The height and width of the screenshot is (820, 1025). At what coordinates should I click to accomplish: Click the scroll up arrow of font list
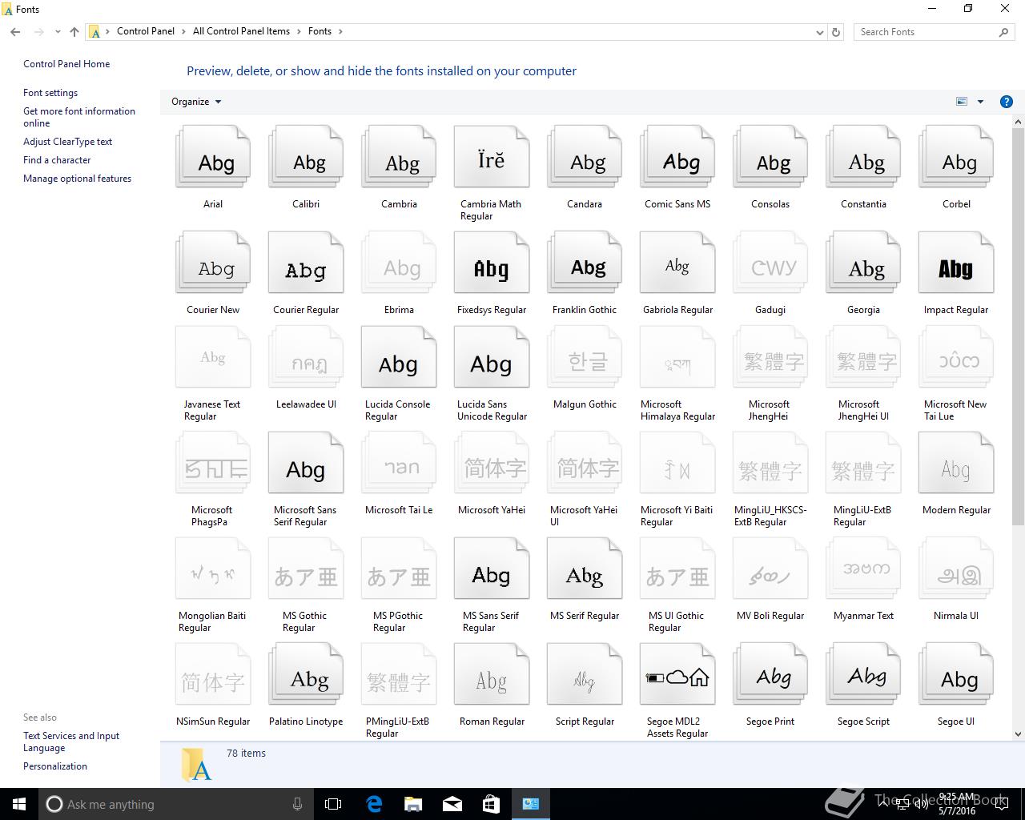point(1019,122)
